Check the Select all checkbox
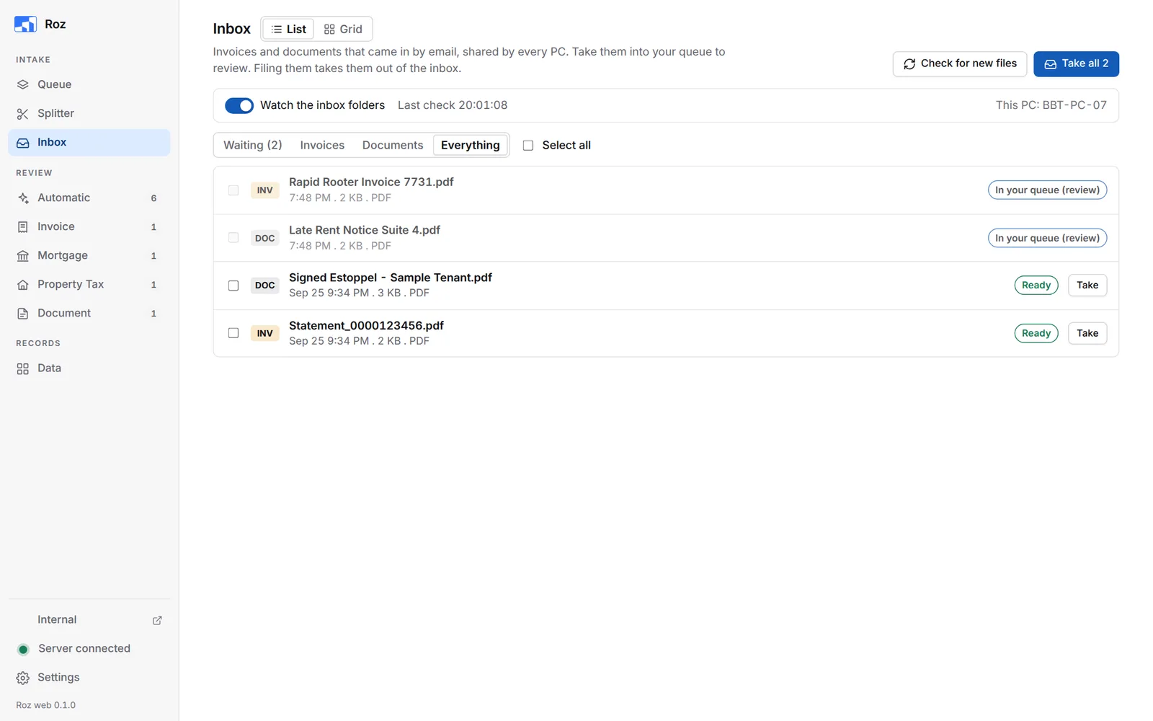 (x=528, y=146)
